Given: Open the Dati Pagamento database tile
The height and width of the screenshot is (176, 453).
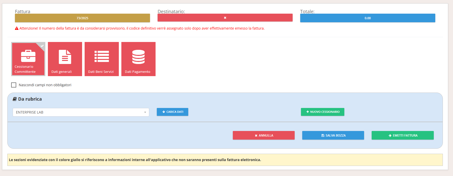Looking at the screenshot, I should point(138,59).
